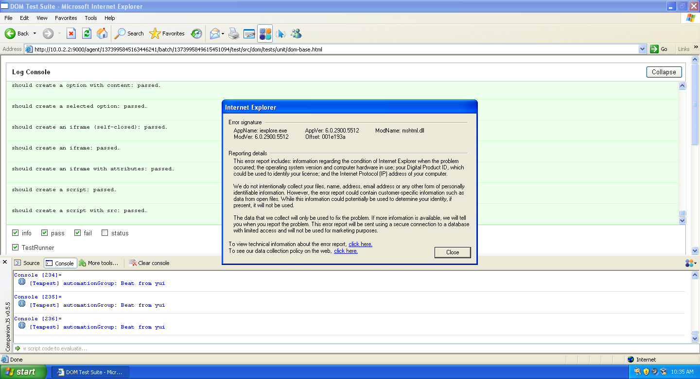
Task: Open the Back history dropdown arrow
Action: pyautogui.click(x=35, y=33)
